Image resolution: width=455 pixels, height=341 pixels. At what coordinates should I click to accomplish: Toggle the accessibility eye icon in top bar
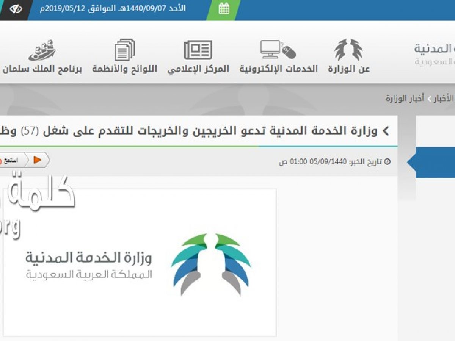point(15,9)
